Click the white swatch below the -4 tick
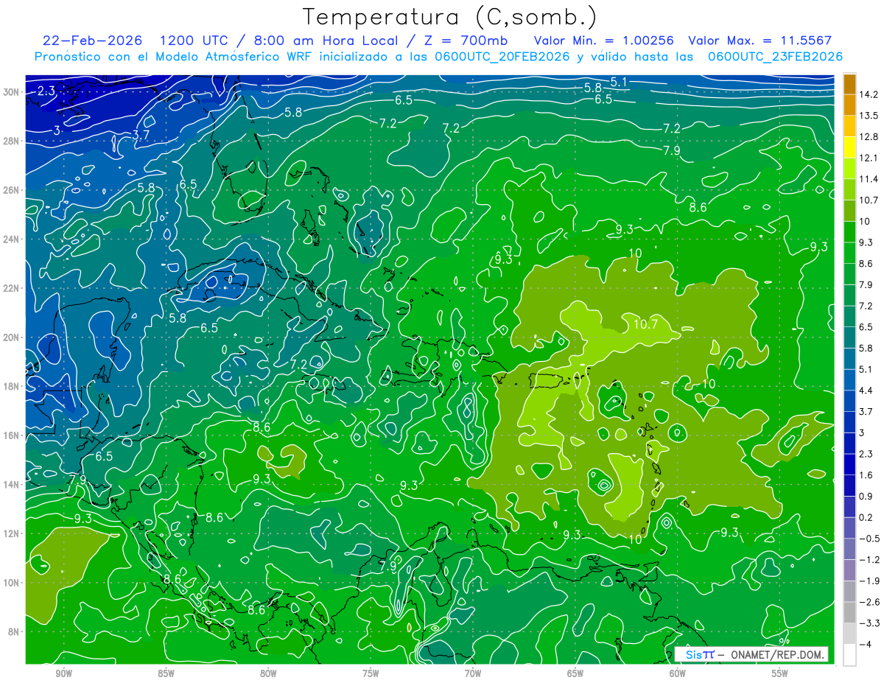 point(849,655)
